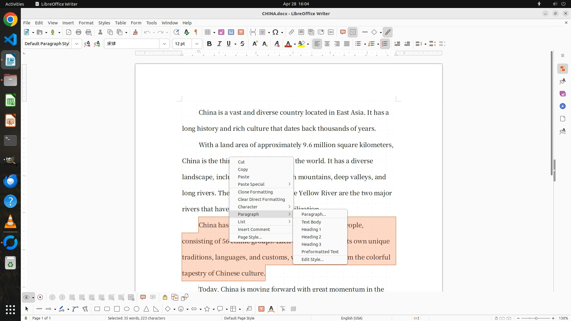Screen dimensions: 571x321
Task: Click the Strikethrough formatting icon
Action: [242, 44]
